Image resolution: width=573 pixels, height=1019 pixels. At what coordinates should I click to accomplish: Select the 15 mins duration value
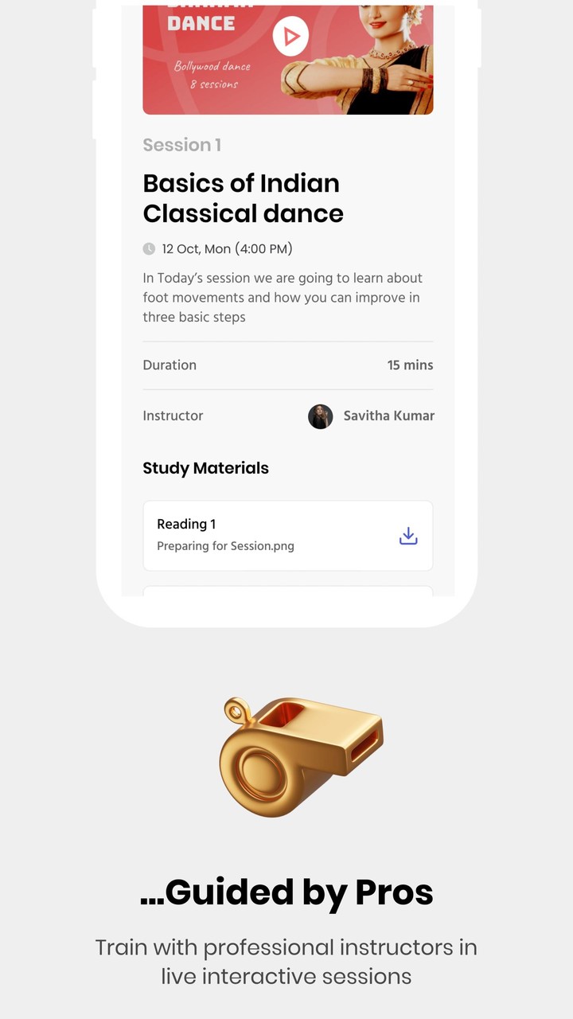(411, 365)
